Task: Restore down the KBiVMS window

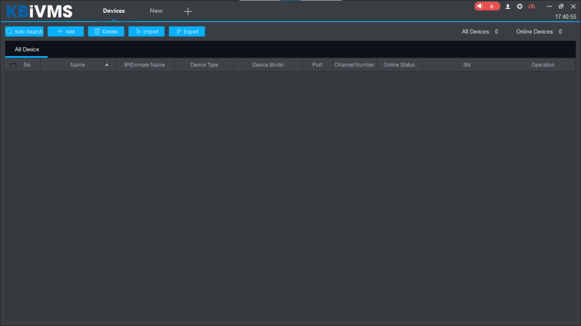Action: 561,6
